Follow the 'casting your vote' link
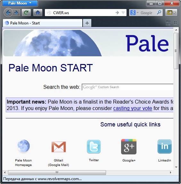This screenshot has height=184, width=181. pyautogui.click(x=133, y=108)
